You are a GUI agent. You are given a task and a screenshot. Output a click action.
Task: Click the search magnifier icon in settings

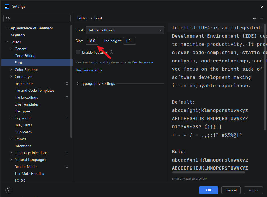tap(8, 18)
